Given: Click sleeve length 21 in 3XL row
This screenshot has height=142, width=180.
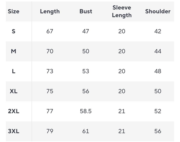Looking at the screenshot, I should point(122,131).
